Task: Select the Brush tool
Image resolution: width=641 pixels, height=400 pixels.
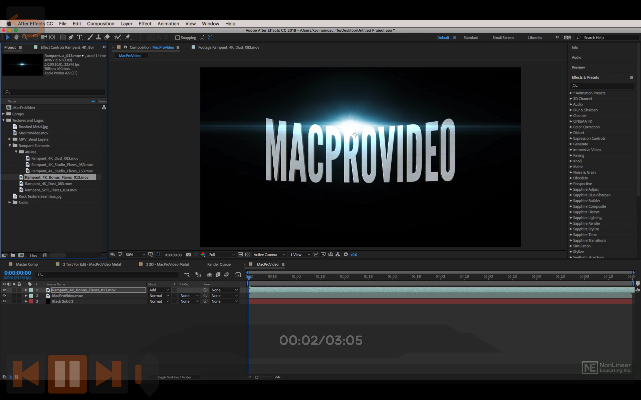Action: point(90,37)
